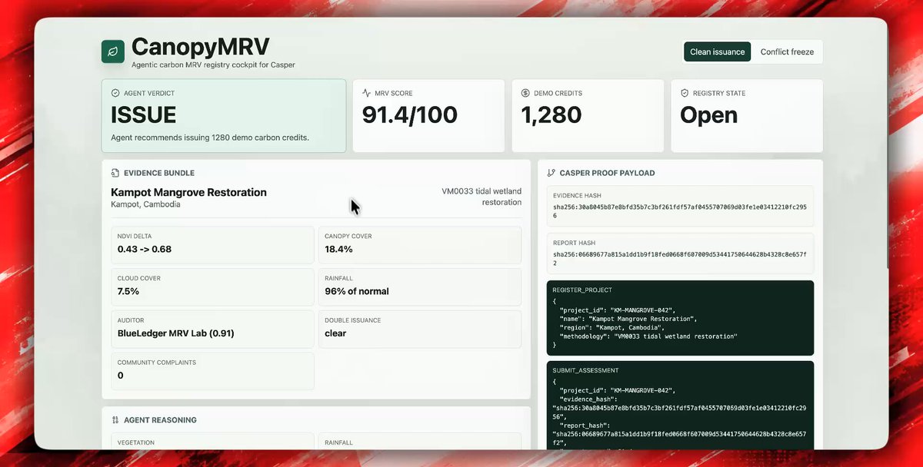Screen dimensions: 923x467
Task: Click the ISSUE verdict text
Action: point(144,115)
